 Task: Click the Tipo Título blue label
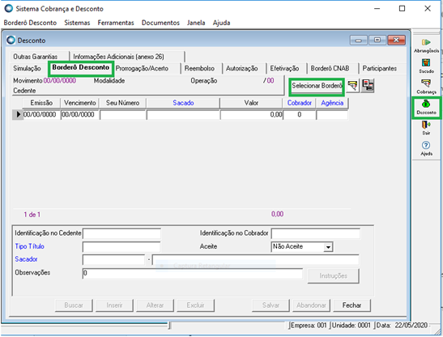click(x=29, y=246)
